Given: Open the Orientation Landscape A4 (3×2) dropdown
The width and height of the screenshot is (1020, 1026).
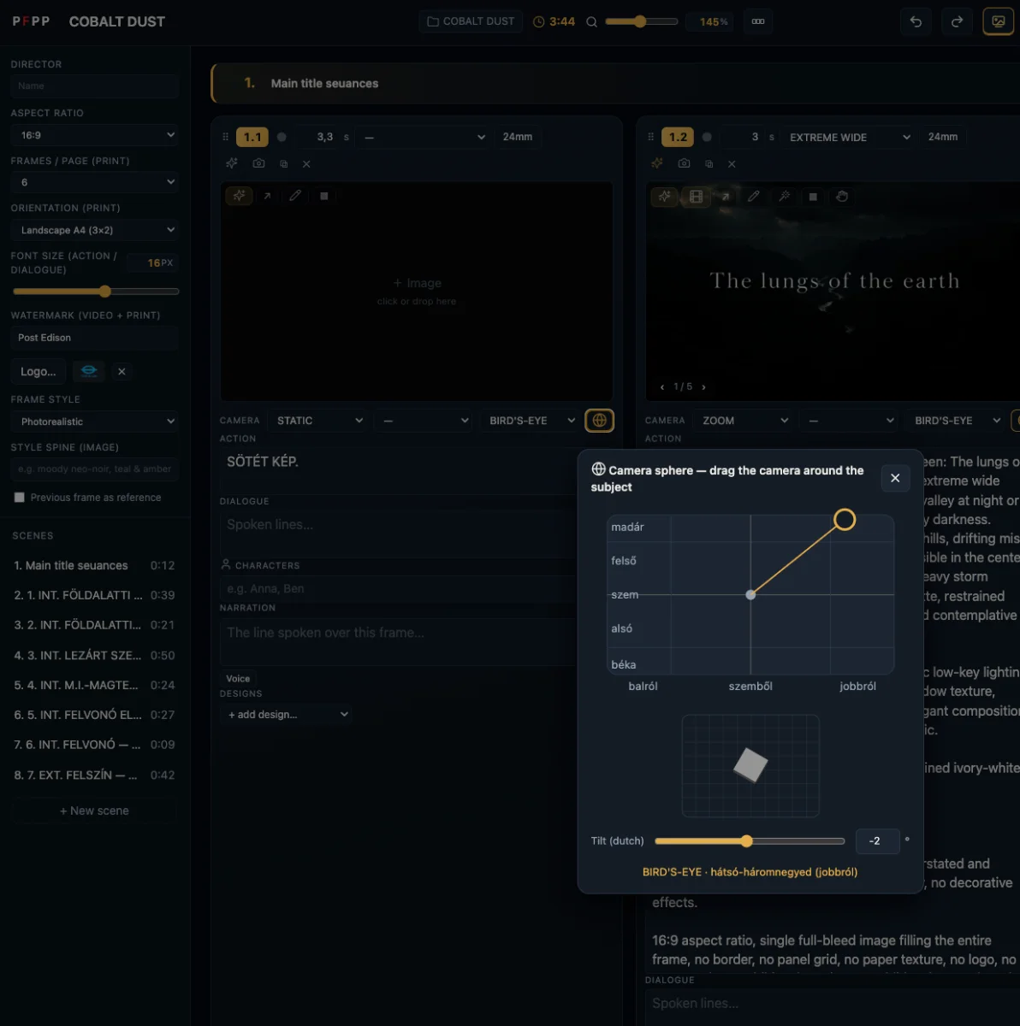Looking at the screenshot, I should coord(95,230).
